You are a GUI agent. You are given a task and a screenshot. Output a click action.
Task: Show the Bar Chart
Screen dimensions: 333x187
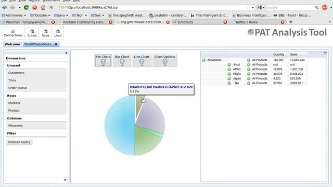pyautogui.click(x=122, y=60)
